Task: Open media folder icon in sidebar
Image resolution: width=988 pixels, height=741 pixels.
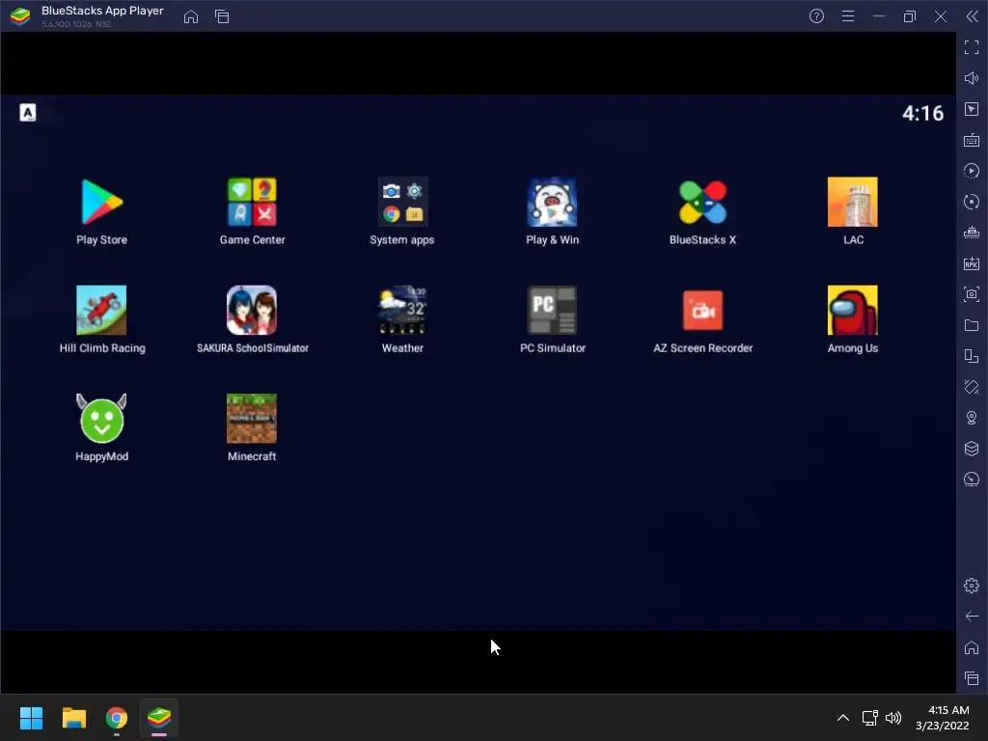Action: (972, 325)
